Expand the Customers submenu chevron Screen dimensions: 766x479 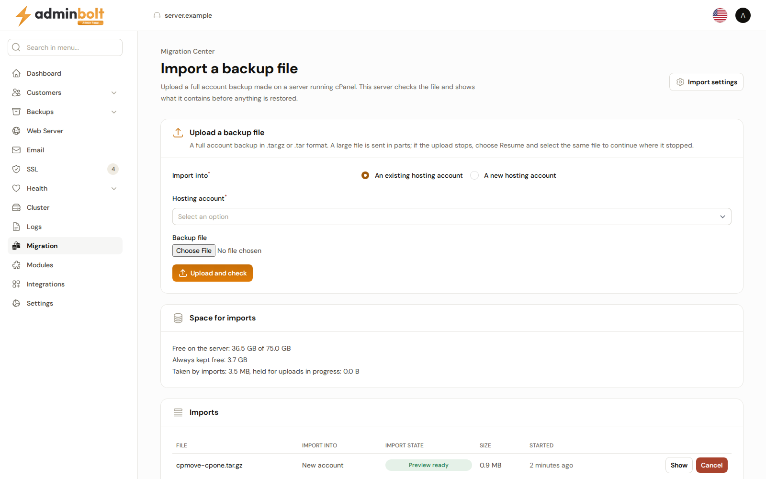(x=114, y=92)
